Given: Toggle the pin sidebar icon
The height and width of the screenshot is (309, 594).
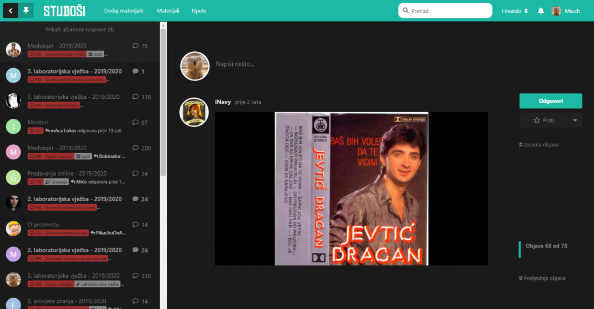Looking at the screenshot, I should click(x=26, y=11).
